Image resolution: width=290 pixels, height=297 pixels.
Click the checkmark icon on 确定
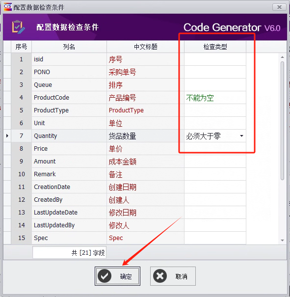coord(105,276)
